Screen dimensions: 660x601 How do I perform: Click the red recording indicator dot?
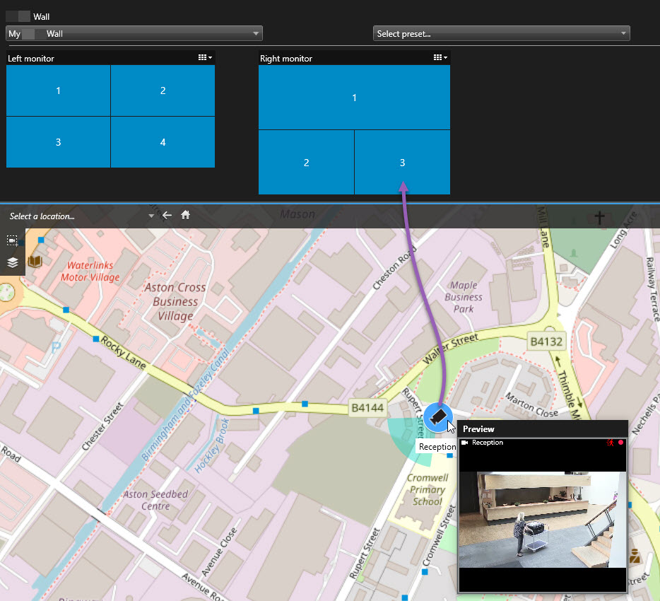pos(621,443)
